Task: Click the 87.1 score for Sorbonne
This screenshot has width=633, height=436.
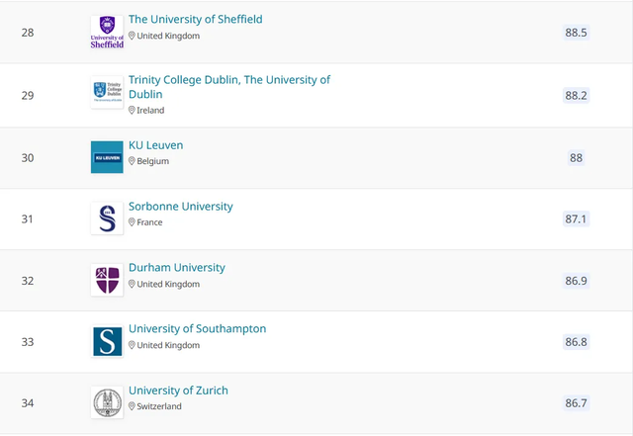Action: 576,218
